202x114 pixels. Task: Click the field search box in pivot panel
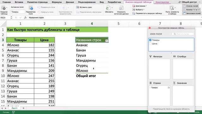pos(182,34)
